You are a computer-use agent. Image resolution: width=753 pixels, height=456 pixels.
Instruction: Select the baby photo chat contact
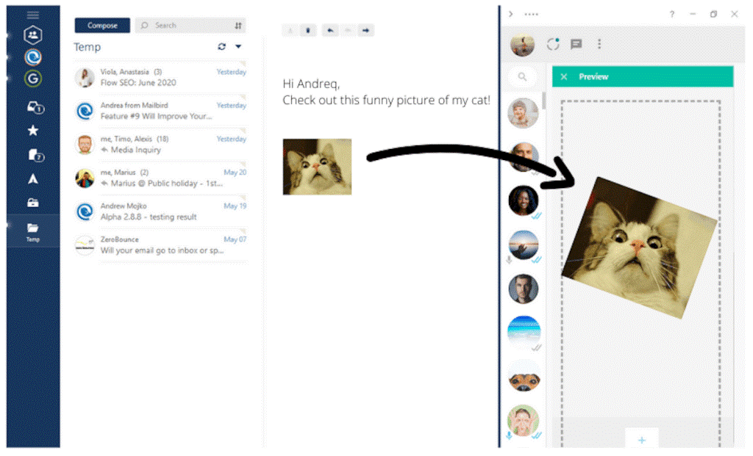(523, 113)
